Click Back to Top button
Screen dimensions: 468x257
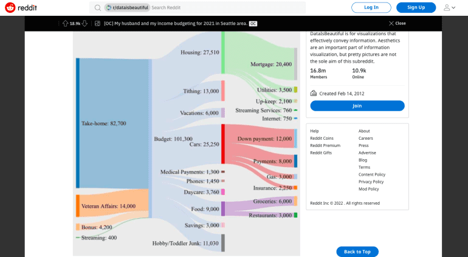pyautogui.click(x=357, y=252)
